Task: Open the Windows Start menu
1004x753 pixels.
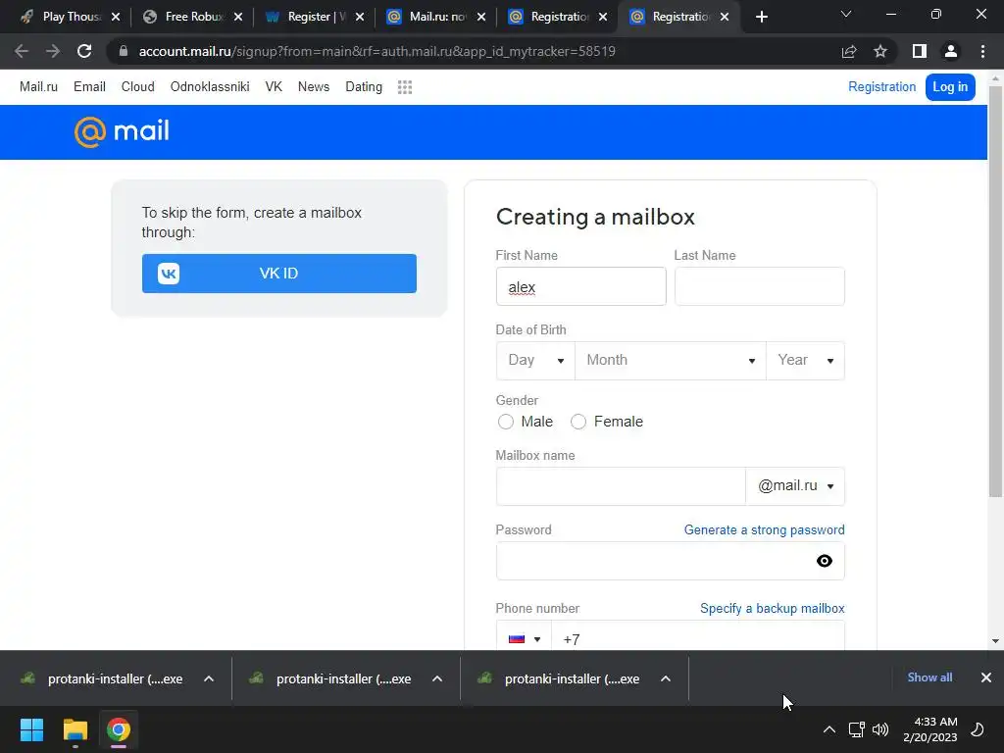Action: coord(31,729)
